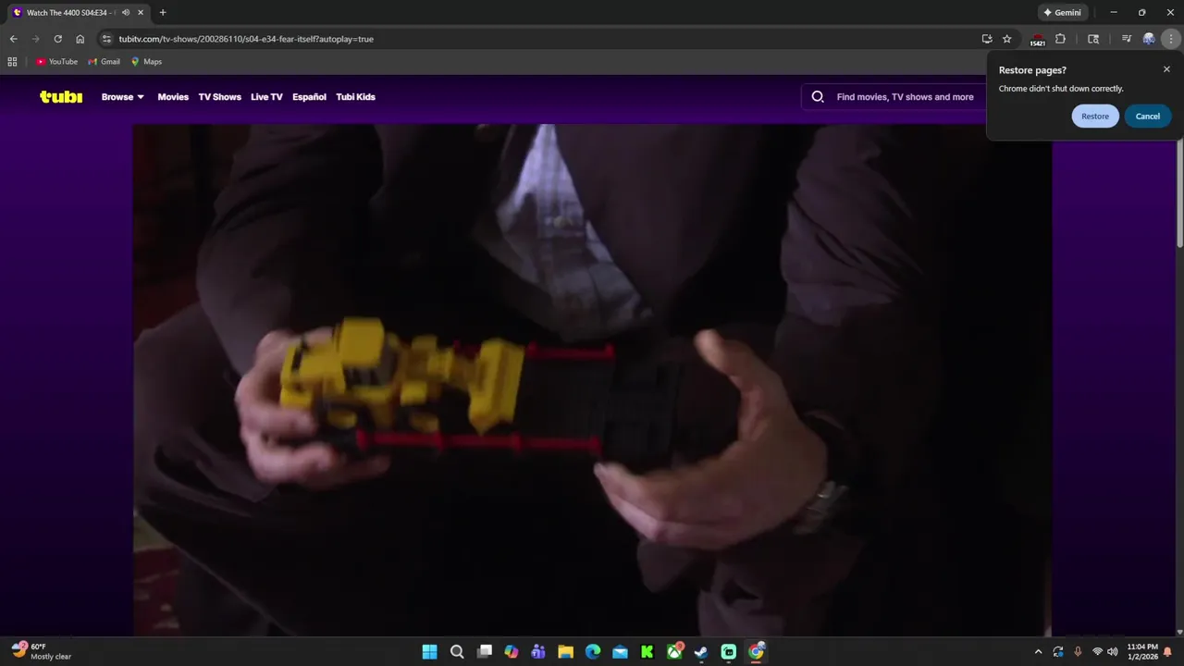Close The 4400 S04:E34 tab
The height and width of the screenshot is (666, 1184).
pos(141,13)
